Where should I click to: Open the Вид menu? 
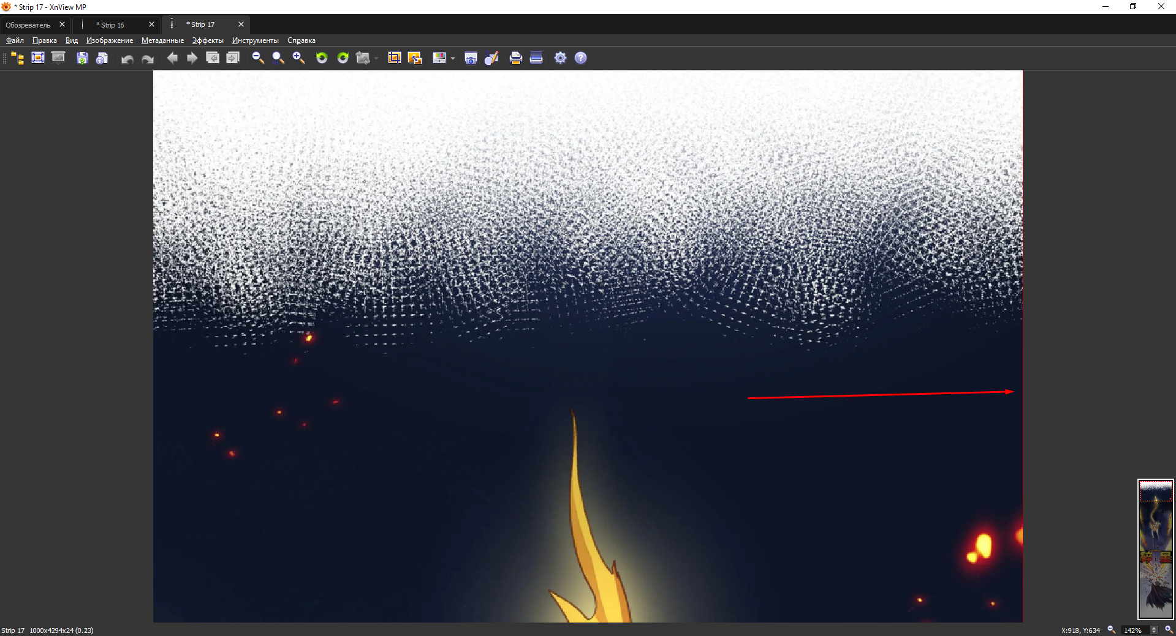point(72,40)
